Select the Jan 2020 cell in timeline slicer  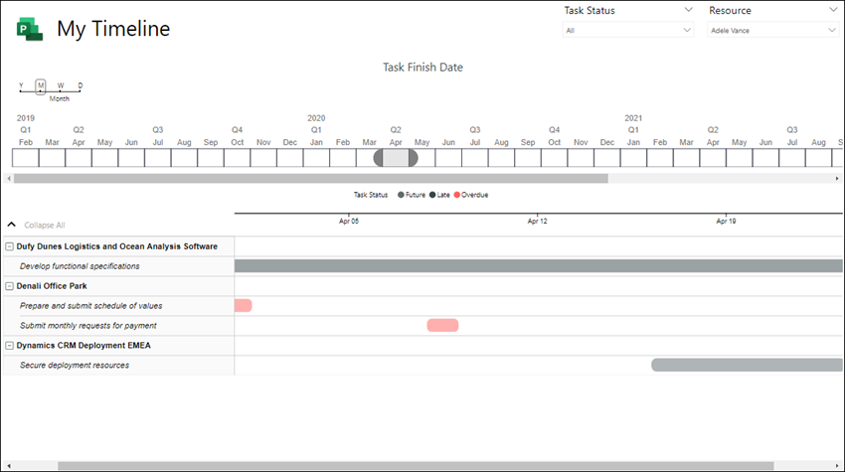(316, 158)
